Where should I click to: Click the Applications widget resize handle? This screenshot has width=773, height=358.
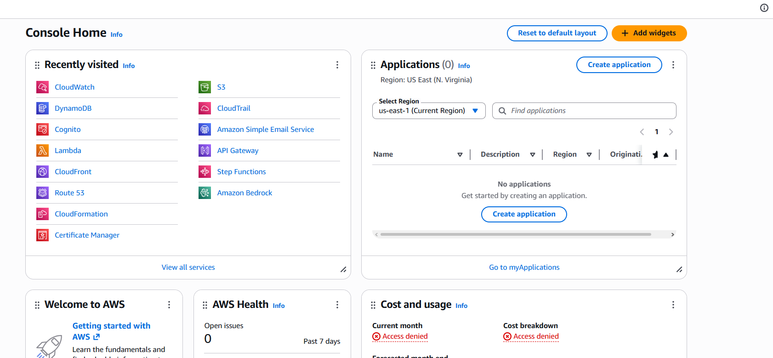(x=679, y=269)
